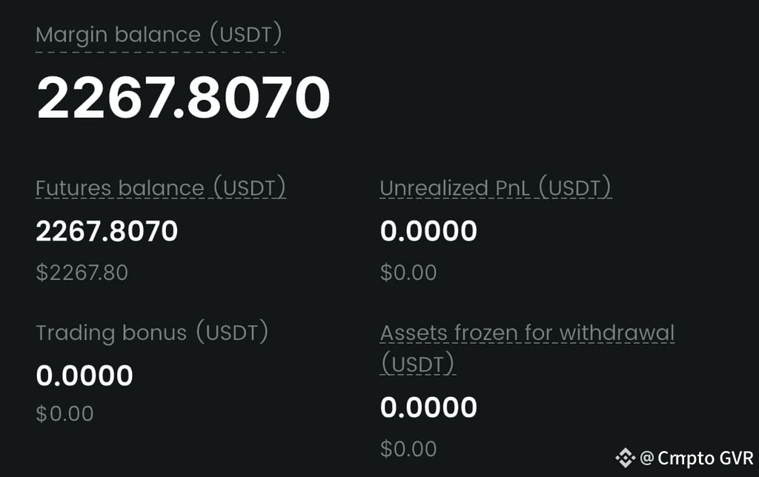Click the Binance logo icon in watermark

(625, 458)
